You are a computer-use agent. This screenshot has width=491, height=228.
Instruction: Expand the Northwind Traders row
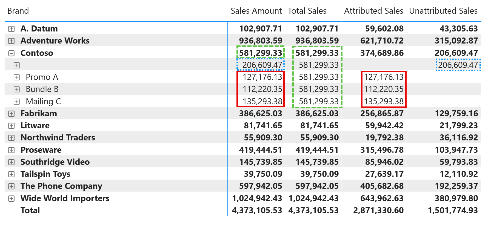pos(11,138)
